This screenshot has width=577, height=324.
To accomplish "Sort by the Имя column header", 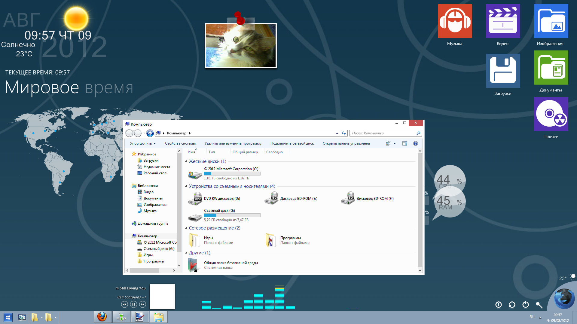I will [x=191, y=152].
